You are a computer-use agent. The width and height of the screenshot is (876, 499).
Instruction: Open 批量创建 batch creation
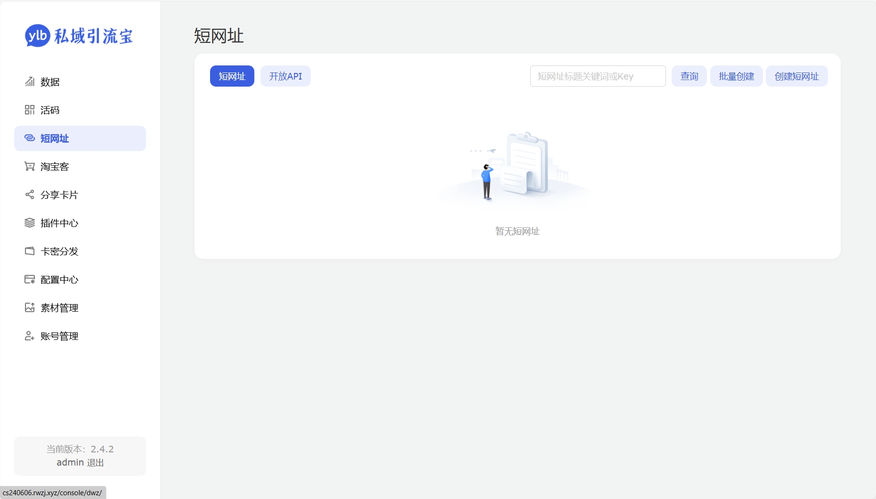[x=736, y=76]
